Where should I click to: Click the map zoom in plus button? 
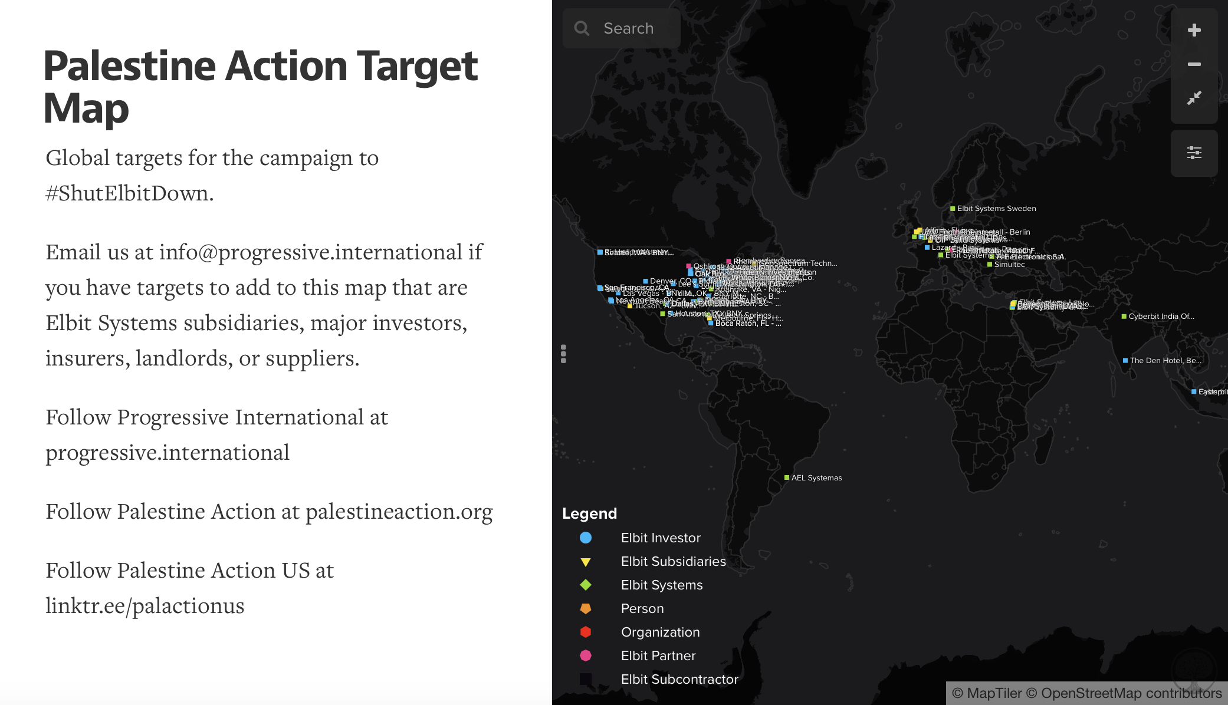1194,30
